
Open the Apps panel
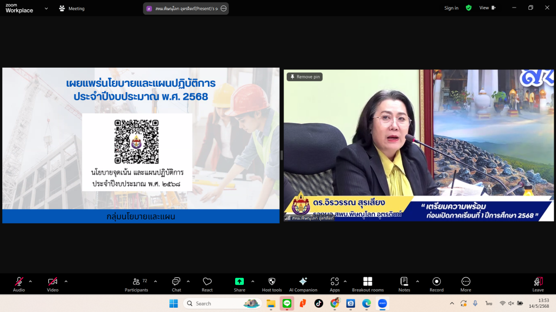(334, 284)
